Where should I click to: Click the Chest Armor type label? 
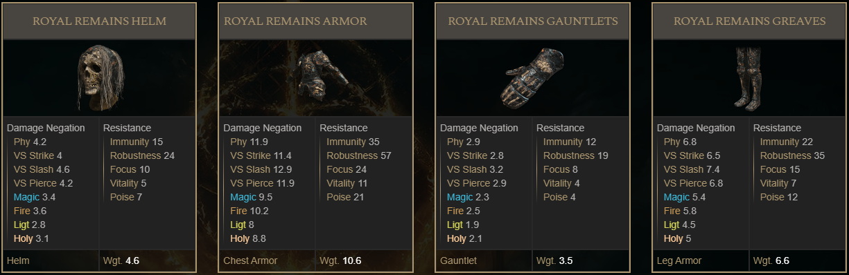[250, 260]
